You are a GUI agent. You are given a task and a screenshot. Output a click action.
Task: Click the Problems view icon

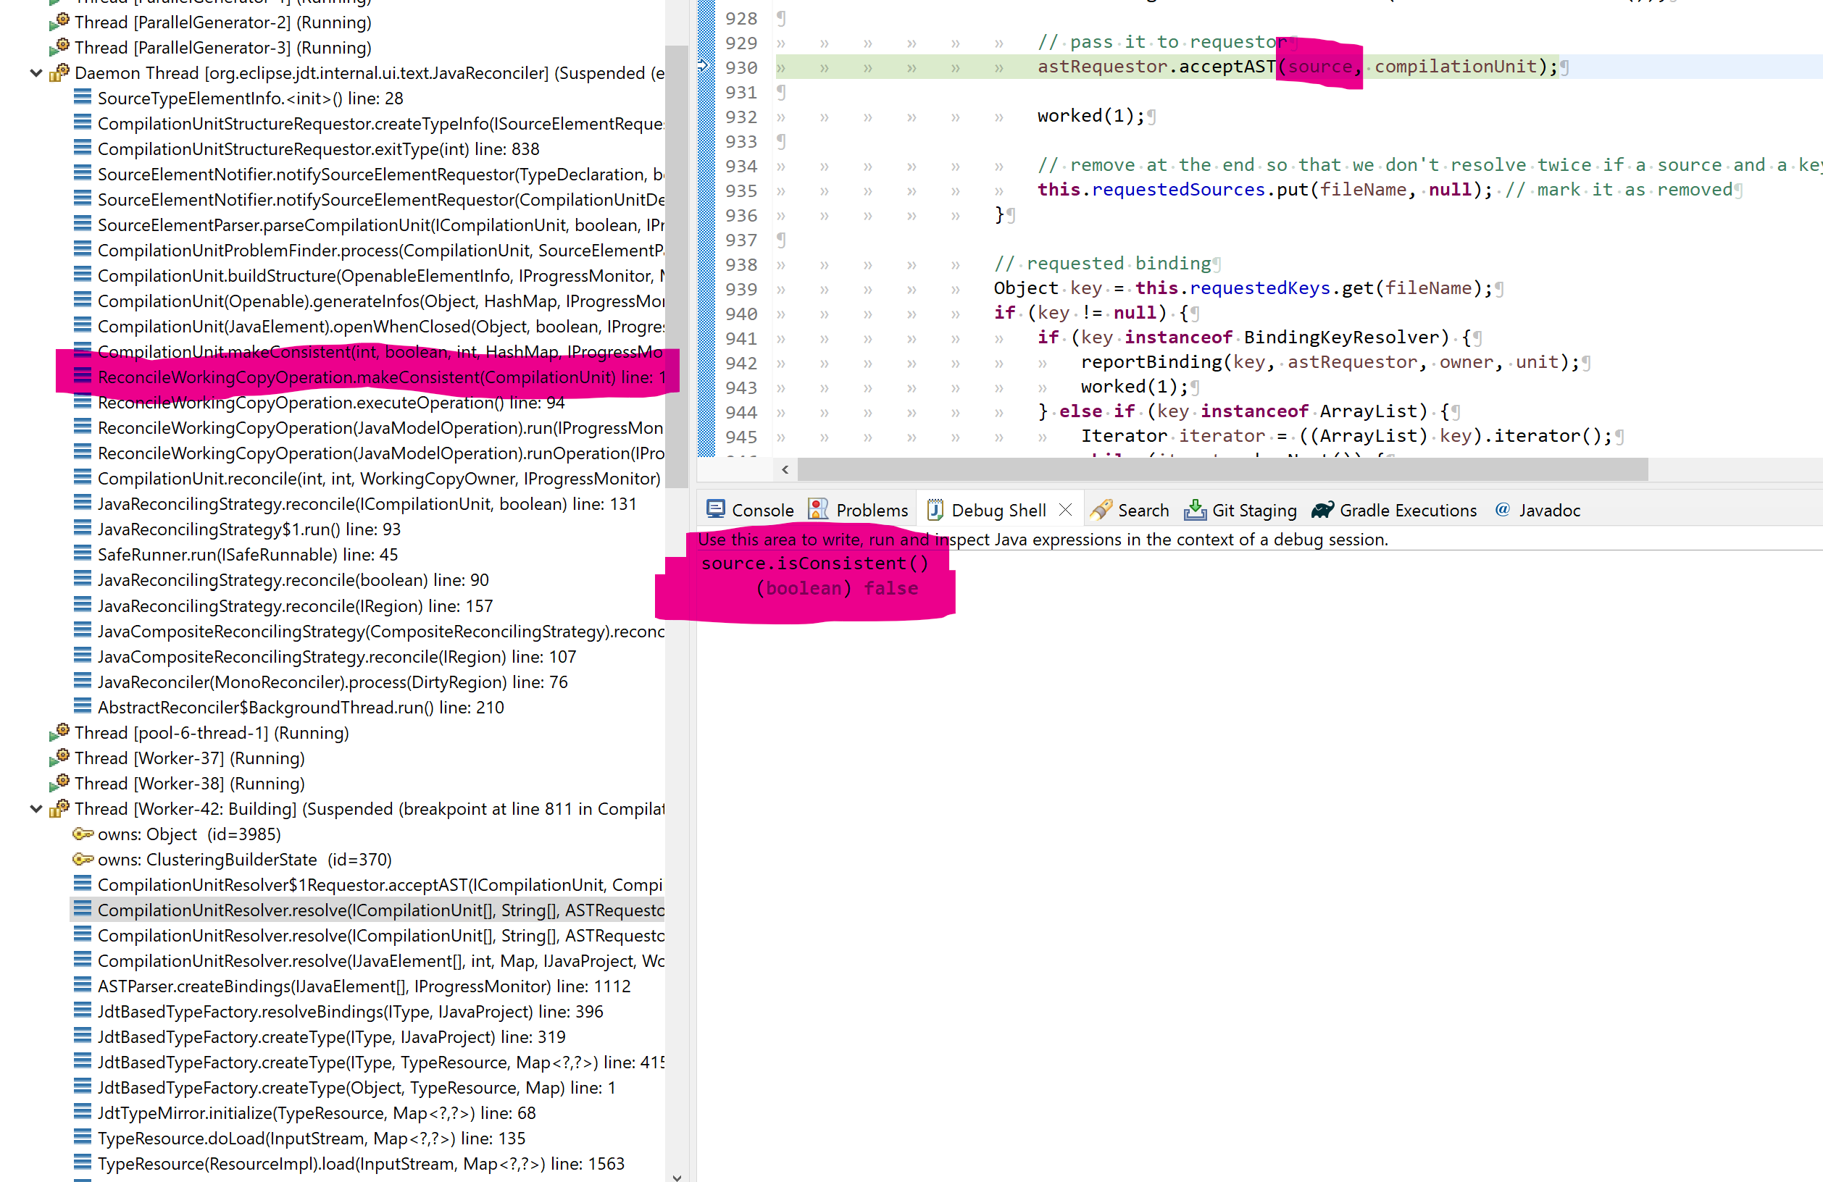coord(818,508)
